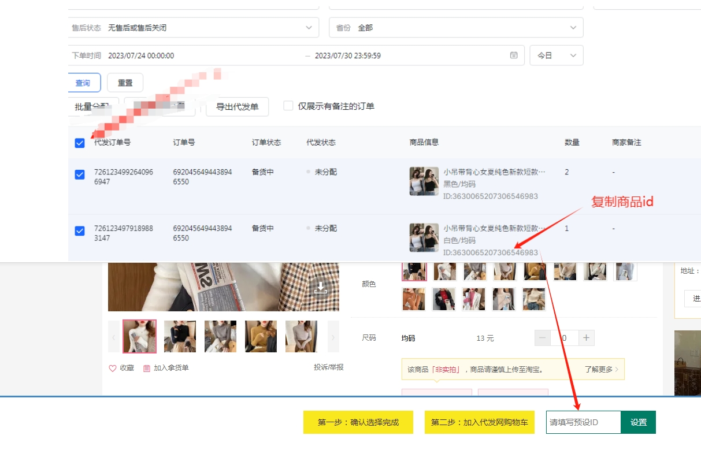The height and width of the screenshot is (454, 701).
Task: Select the gray sweater gallery thumbnail
Action: coord(220,336)
